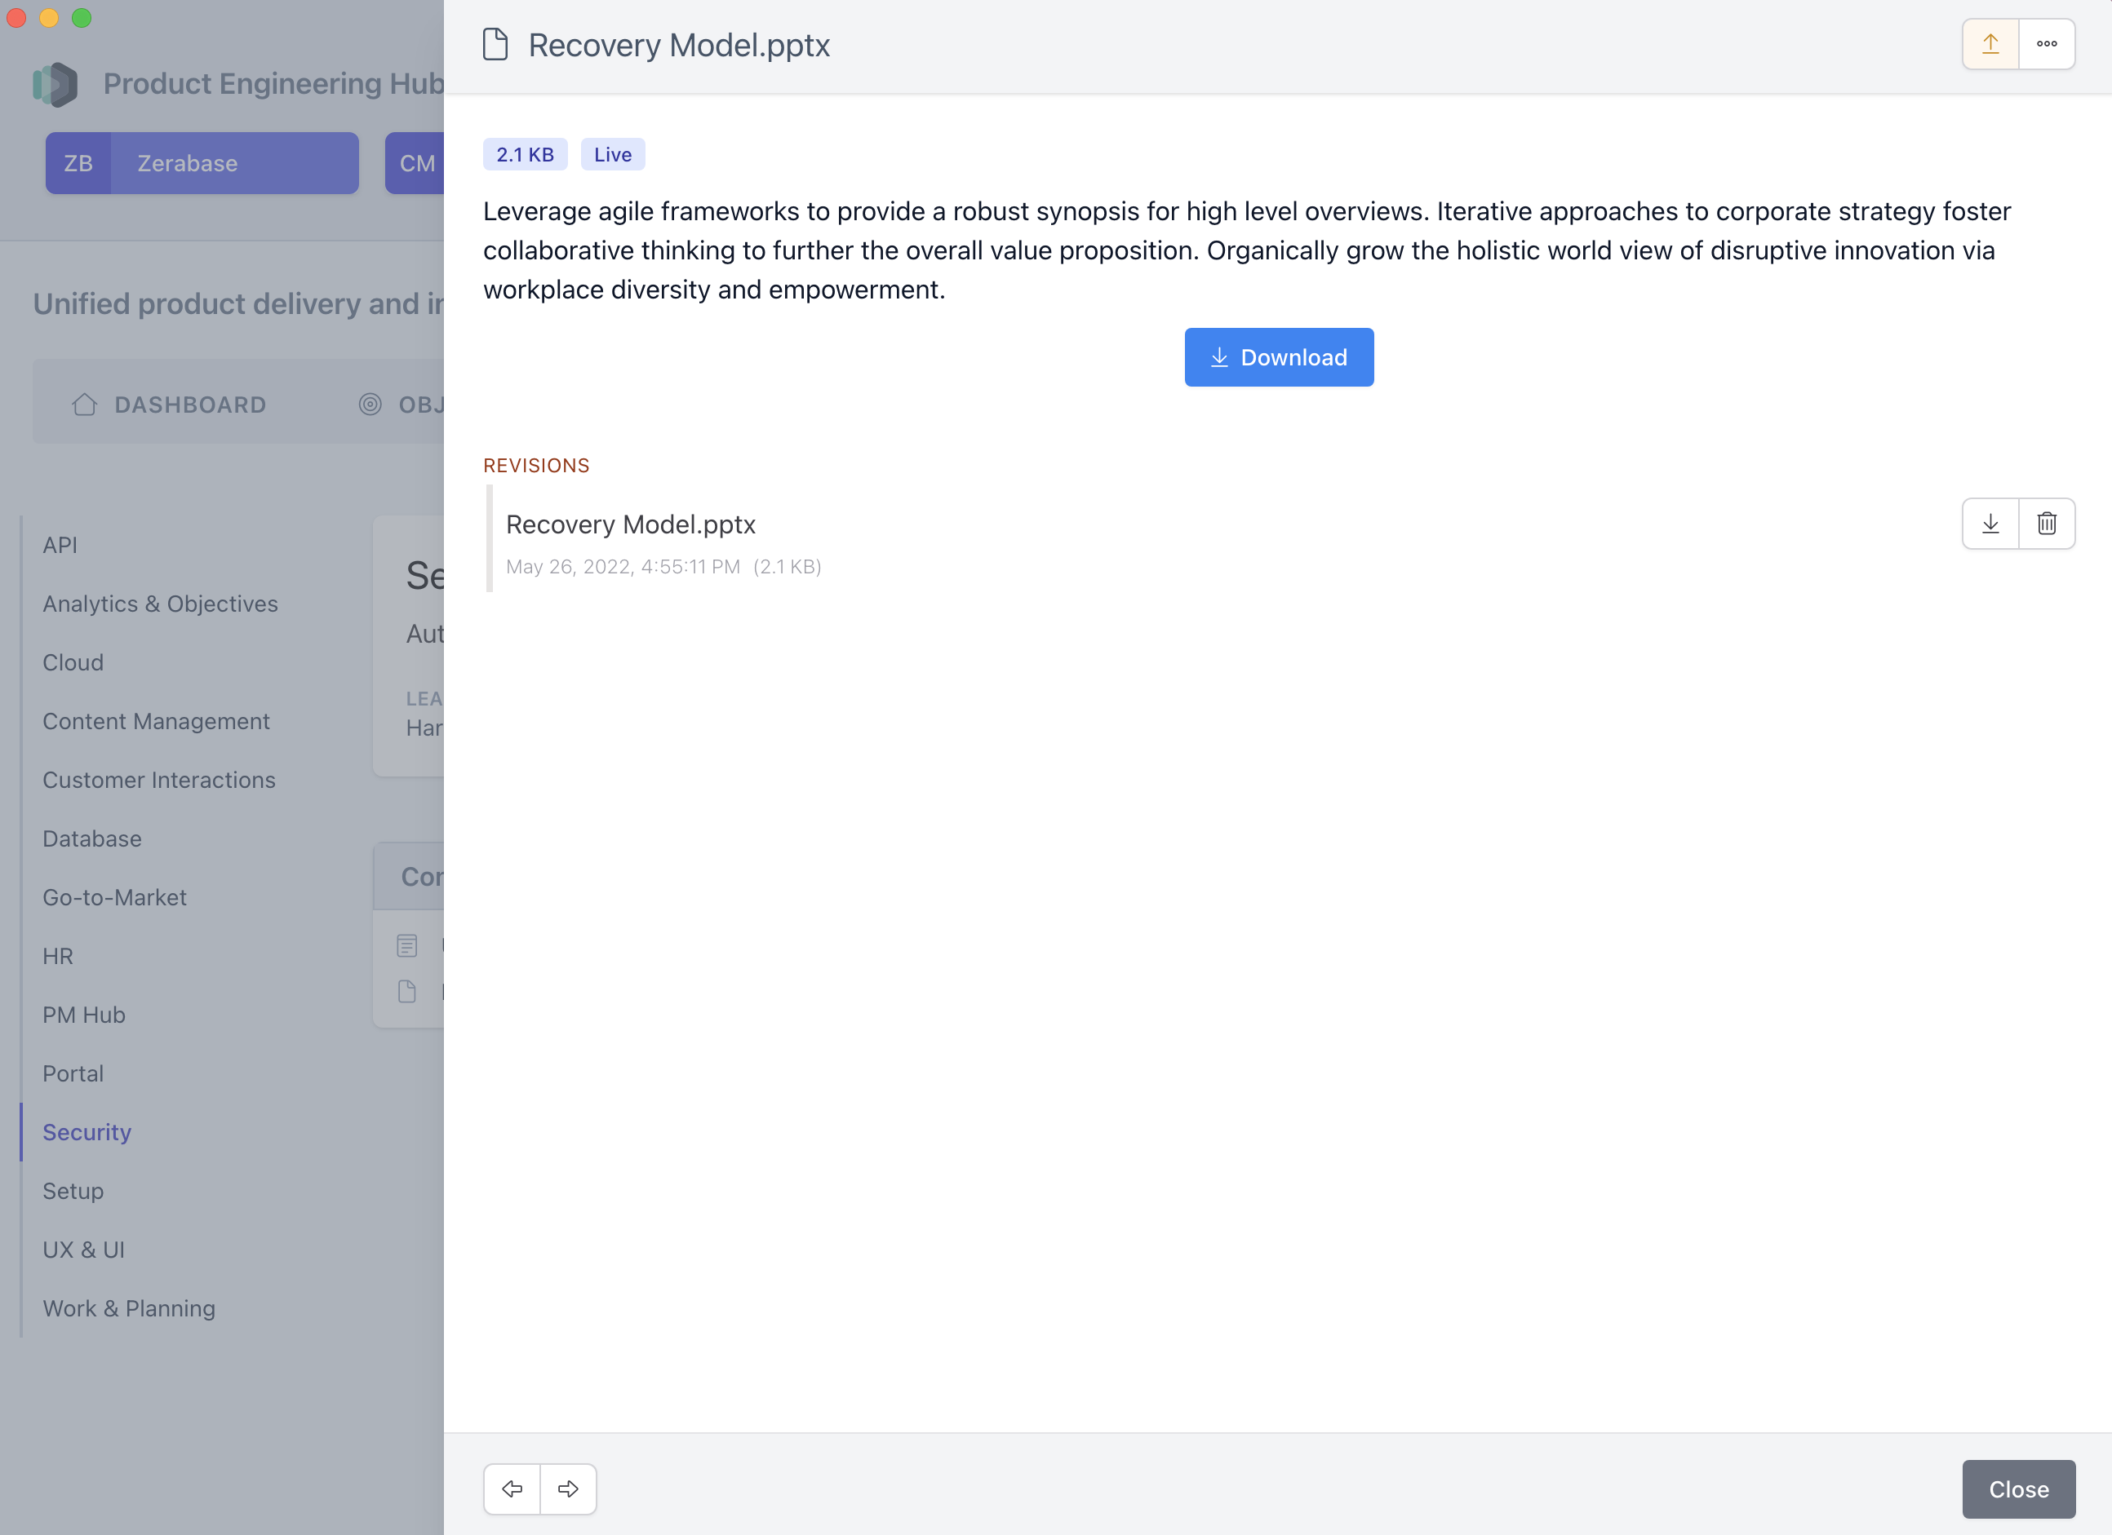This screenshot has height=1535, width=2112.
Task: Click the Product Engineering Hub logo
Action: [55, 84]
